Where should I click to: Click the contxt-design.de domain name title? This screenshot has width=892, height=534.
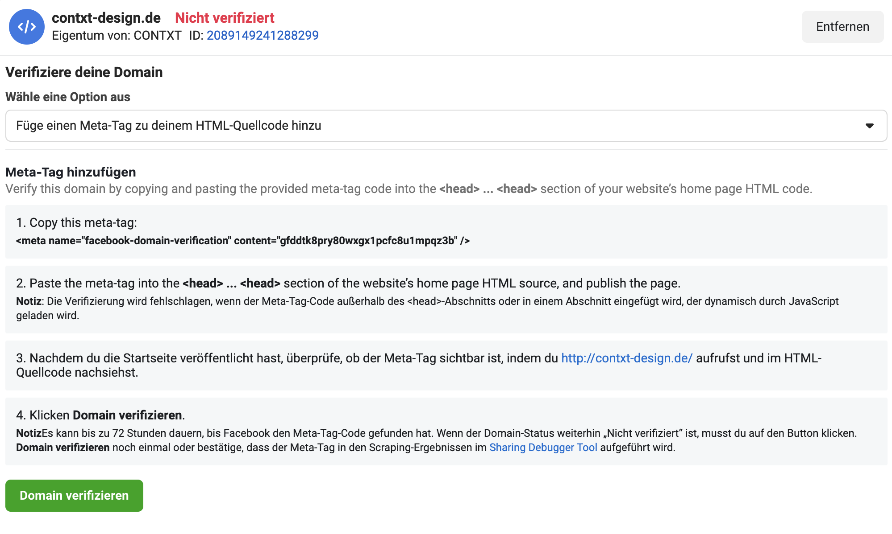coord(106,18)
